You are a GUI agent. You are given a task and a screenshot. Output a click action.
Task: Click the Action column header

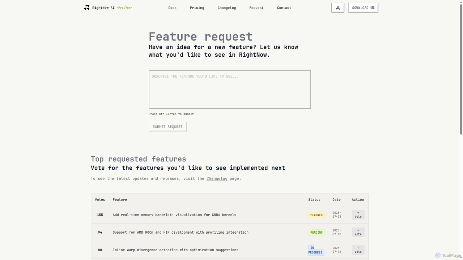(x=358, y=200)
